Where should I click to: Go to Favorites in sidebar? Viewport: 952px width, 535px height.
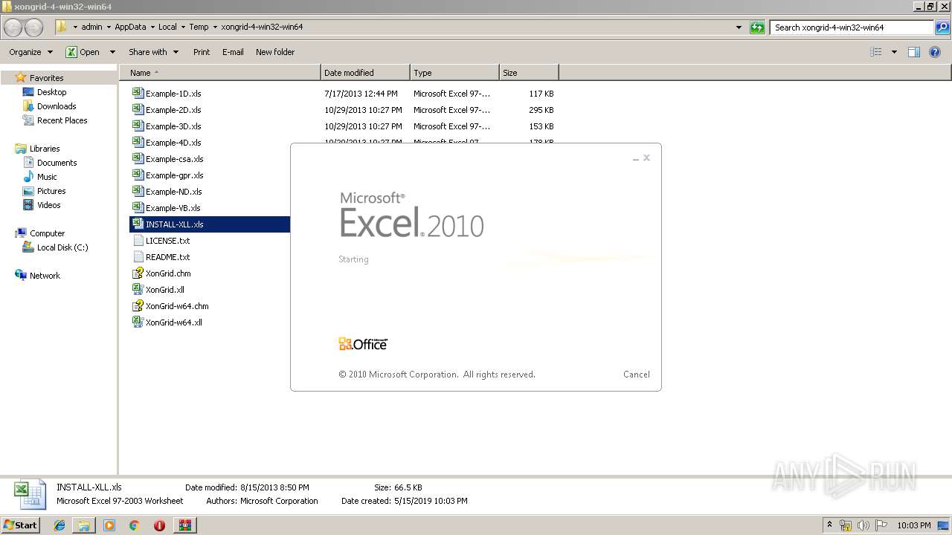pos(46,78)
